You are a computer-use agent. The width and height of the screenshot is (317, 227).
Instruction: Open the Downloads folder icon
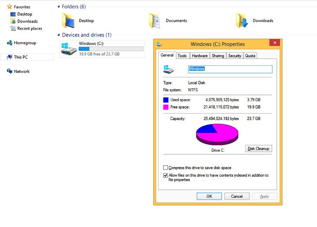(242, 21)
